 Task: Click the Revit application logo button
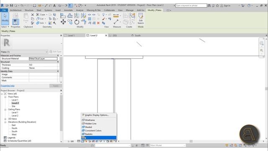[2, 5]
